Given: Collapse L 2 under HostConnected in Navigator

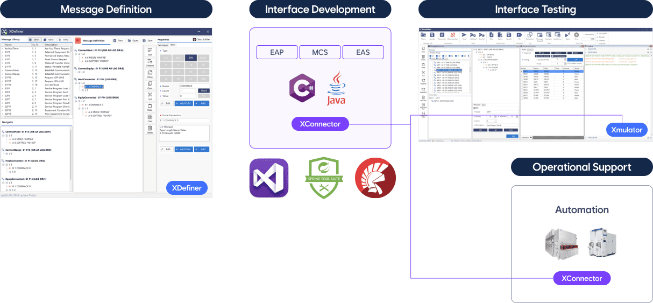Looking at the screenshot, I should tap(3, 164).
